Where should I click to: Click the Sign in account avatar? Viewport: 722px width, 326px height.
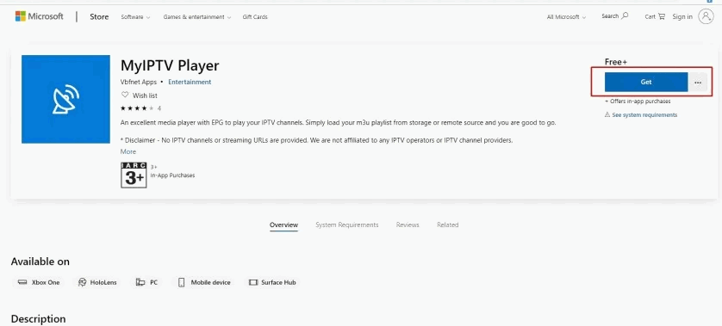point(706,16)
